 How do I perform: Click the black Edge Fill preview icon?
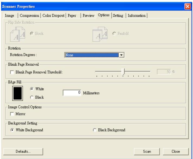(x=17, y=93)
